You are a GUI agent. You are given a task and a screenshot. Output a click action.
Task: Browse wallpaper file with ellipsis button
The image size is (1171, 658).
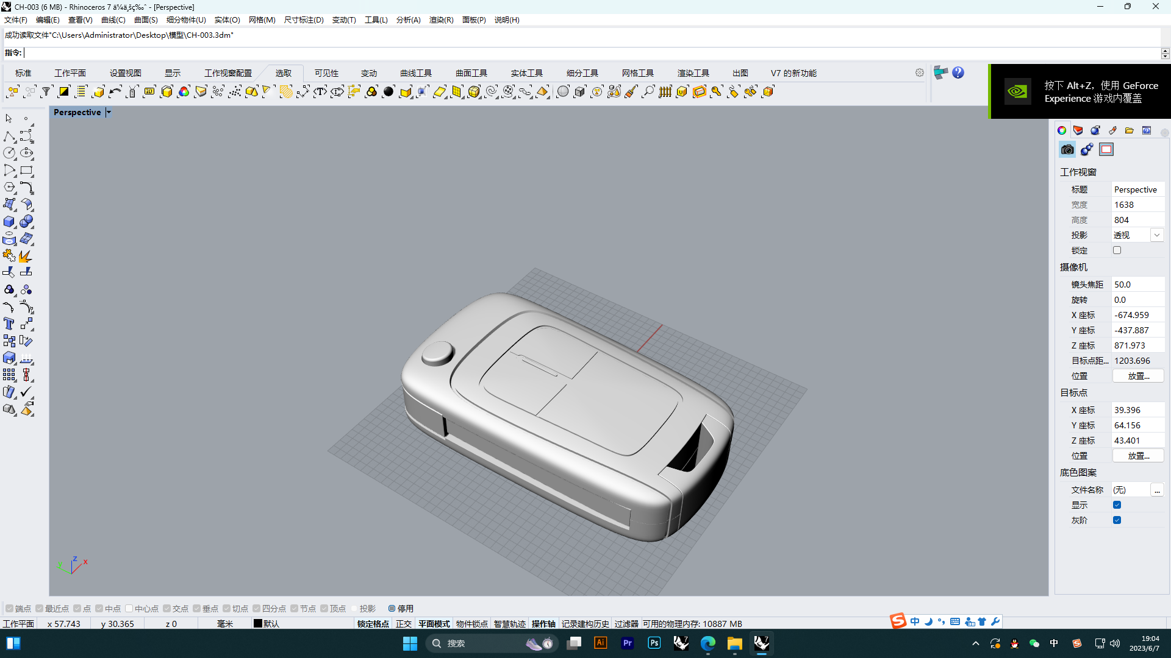1157,490
